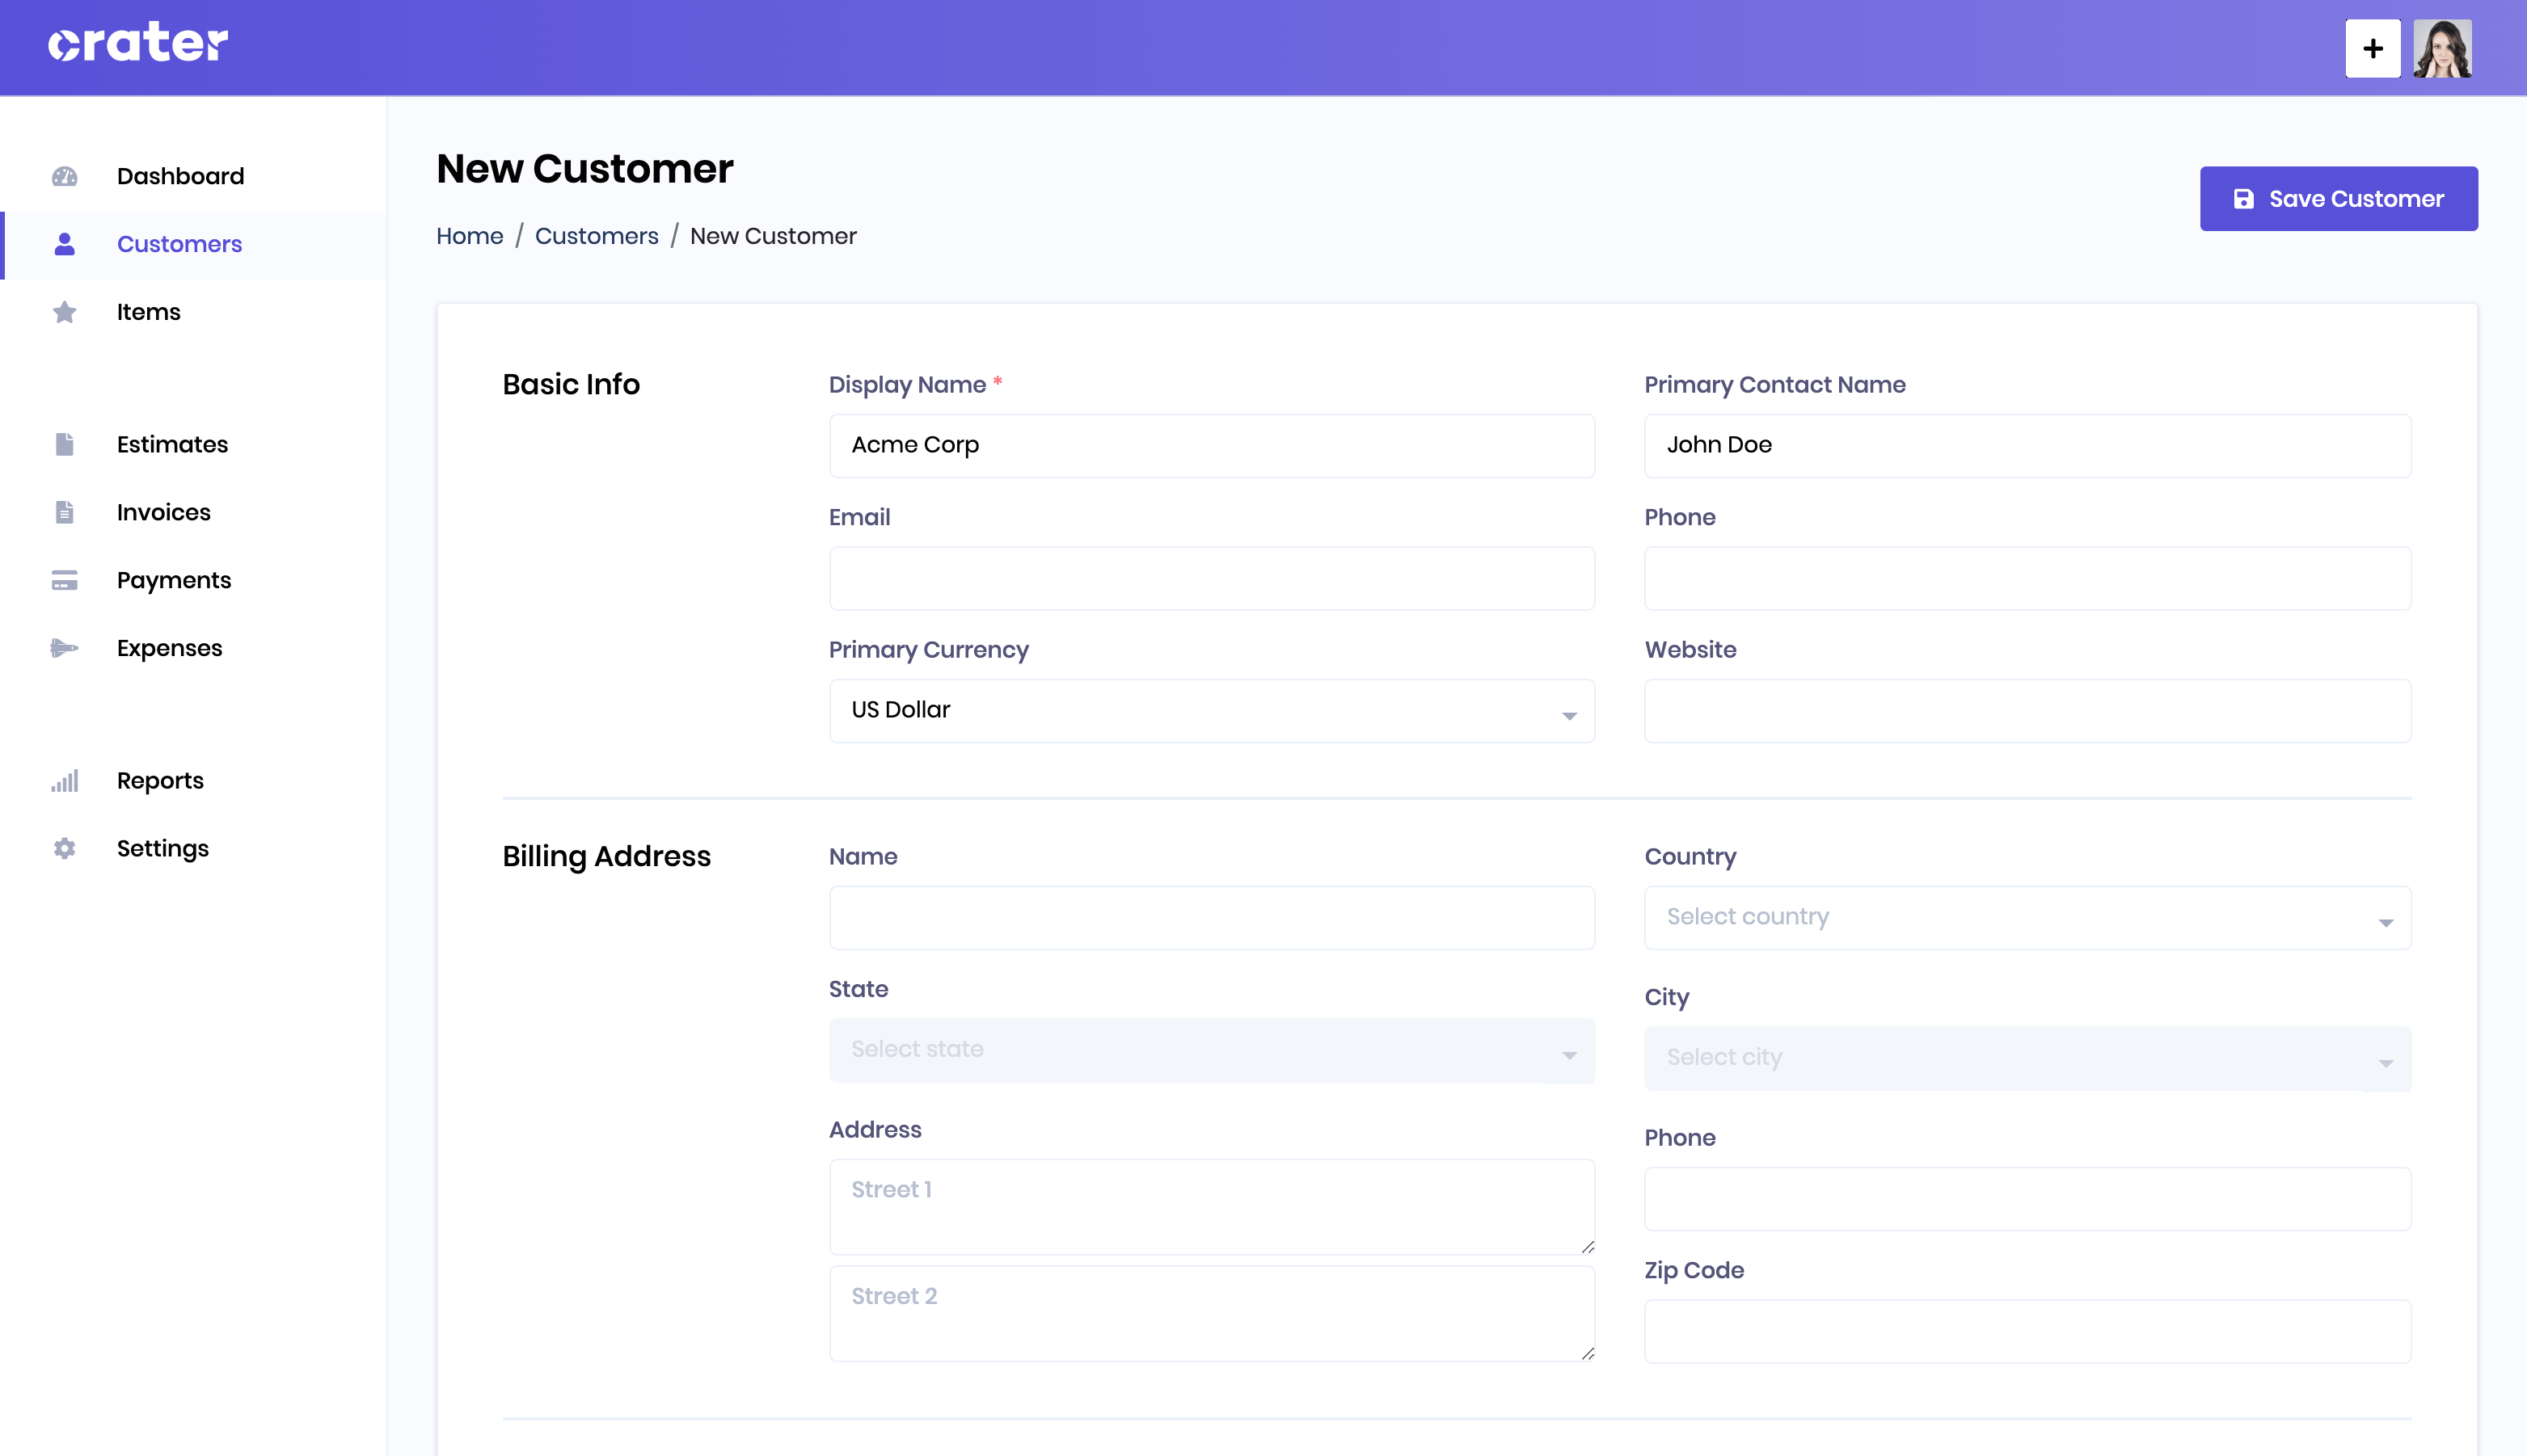The image size is (2527, 1456).
Task: Open the Select city dropdown
Action: click(2027, 1055)
